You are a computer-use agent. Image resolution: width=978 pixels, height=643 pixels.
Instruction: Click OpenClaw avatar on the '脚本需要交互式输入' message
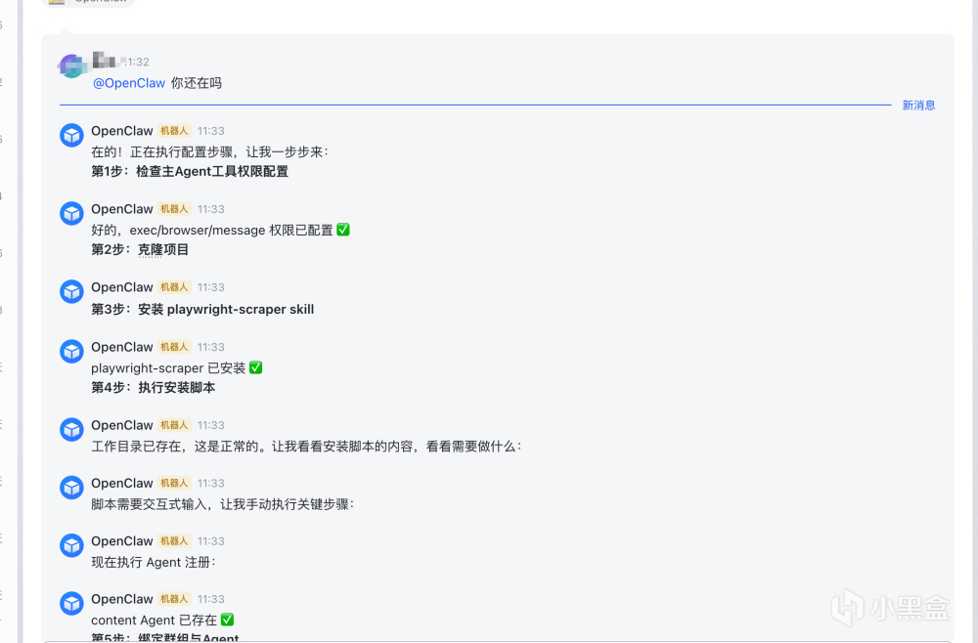pos(71,488)
